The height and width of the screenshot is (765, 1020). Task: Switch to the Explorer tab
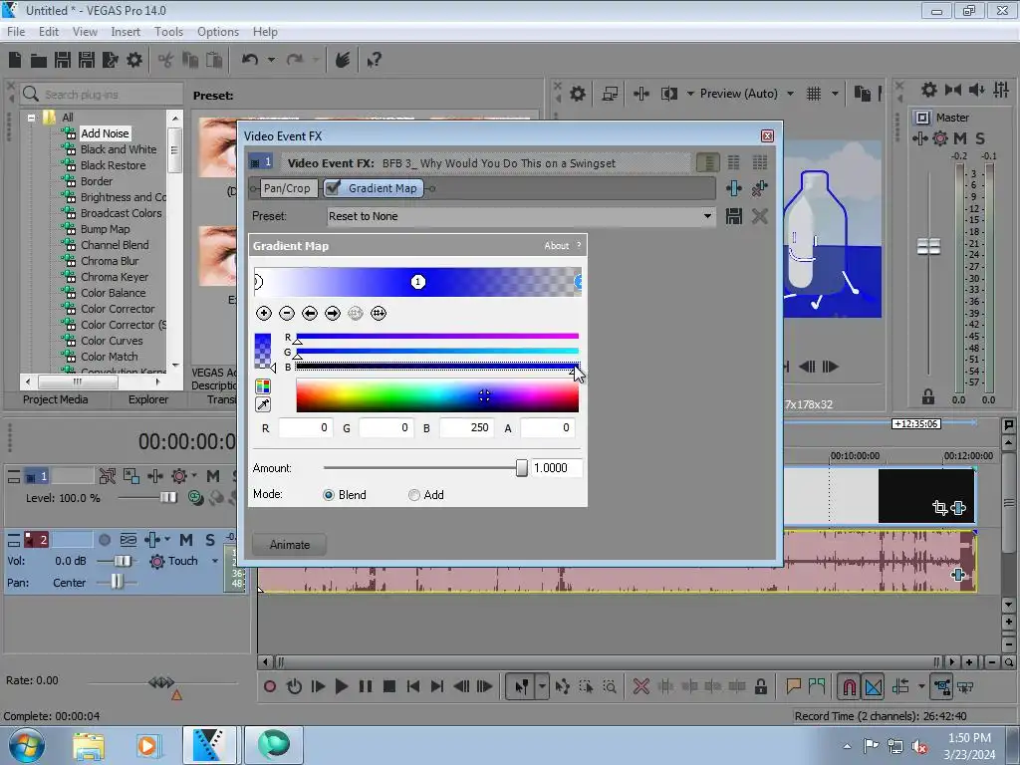148,399
